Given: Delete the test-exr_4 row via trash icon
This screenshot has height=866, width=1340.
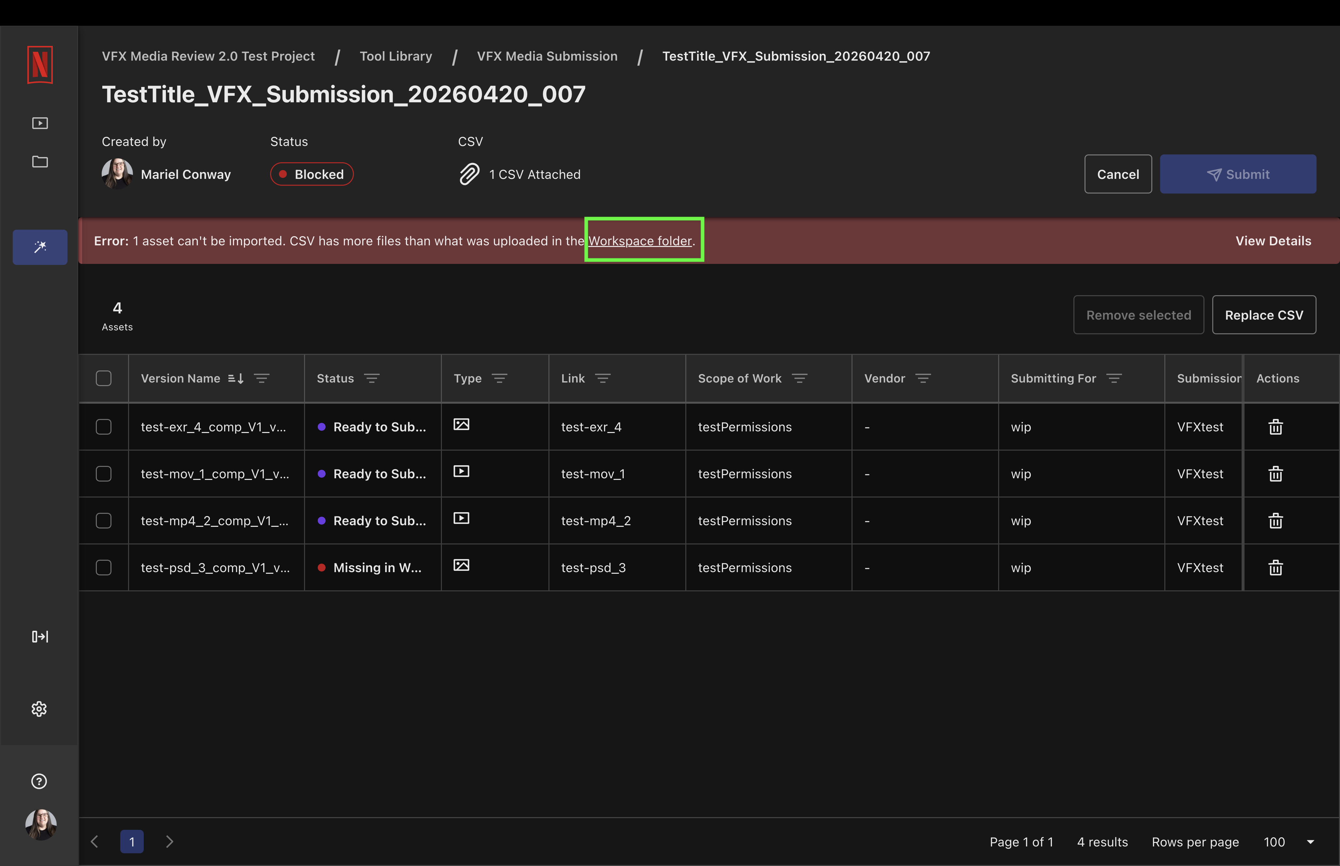Looking at the screenshot, I should (x=1276, y=427).
